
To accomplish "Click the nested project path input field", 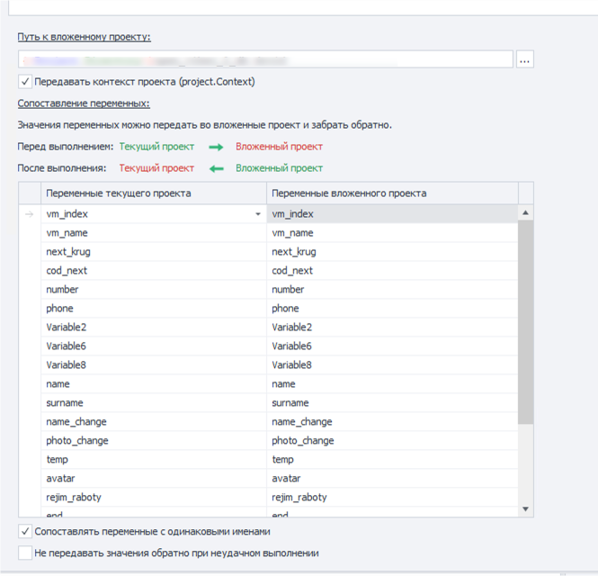I will (x=265, y=59).
